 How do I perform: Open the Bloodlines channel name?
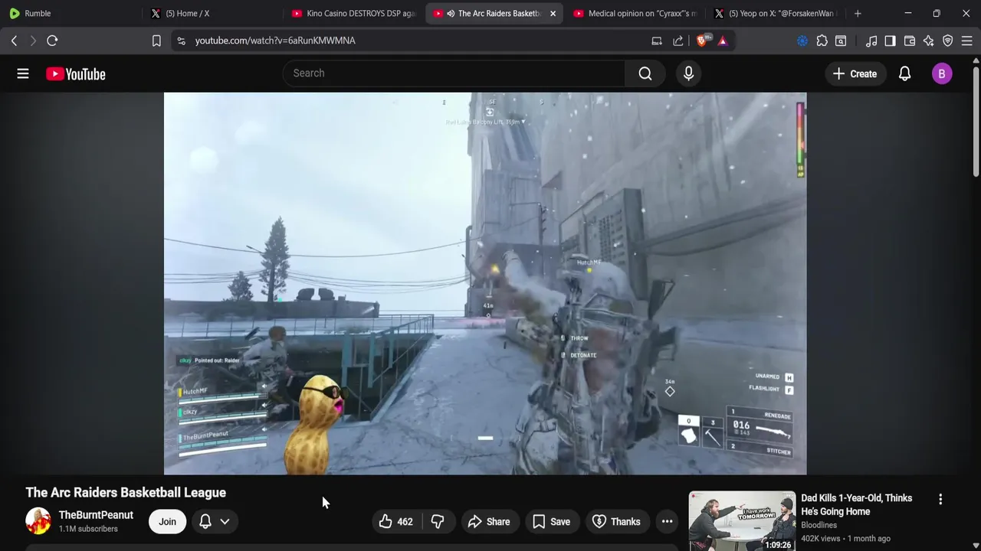pyautogui.click(x=819, y=525)
